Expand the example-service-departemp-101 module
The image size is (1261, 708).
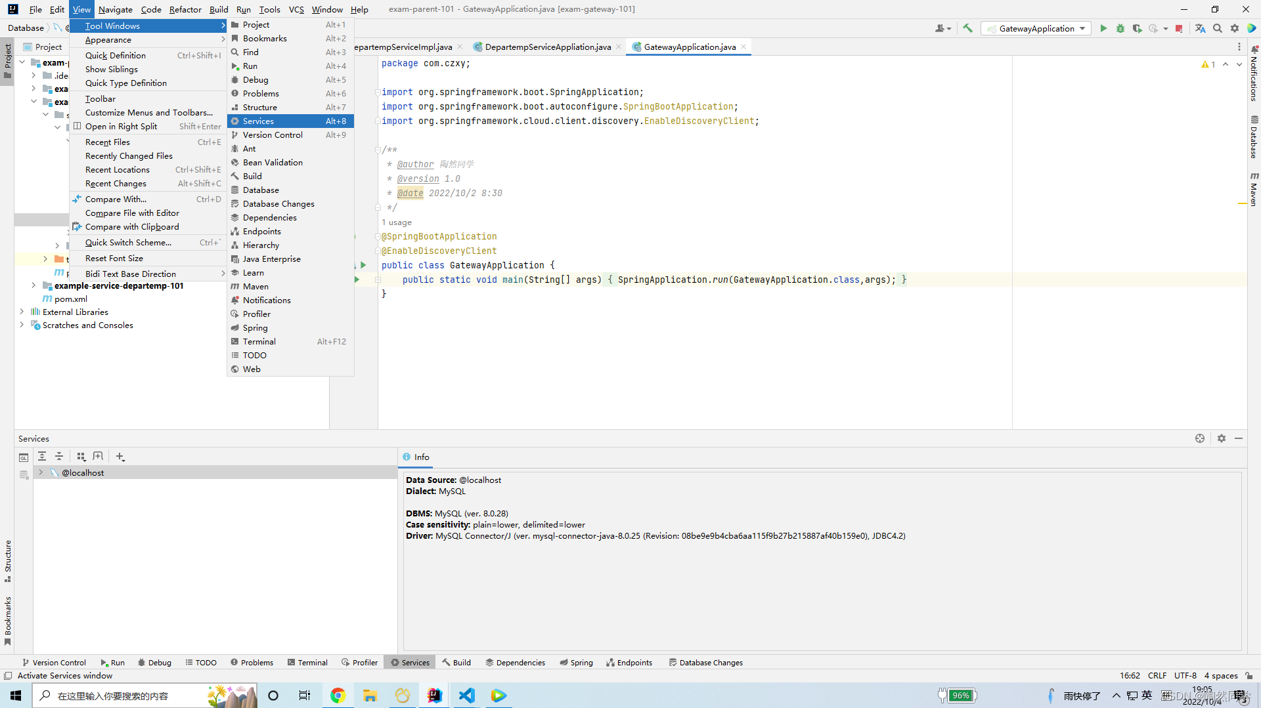[33, 285]
